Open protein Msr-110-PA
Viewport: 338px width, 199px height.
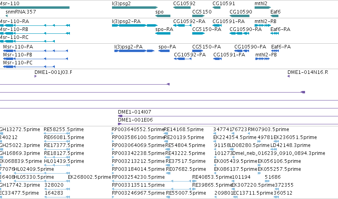(x=18, y=47)
